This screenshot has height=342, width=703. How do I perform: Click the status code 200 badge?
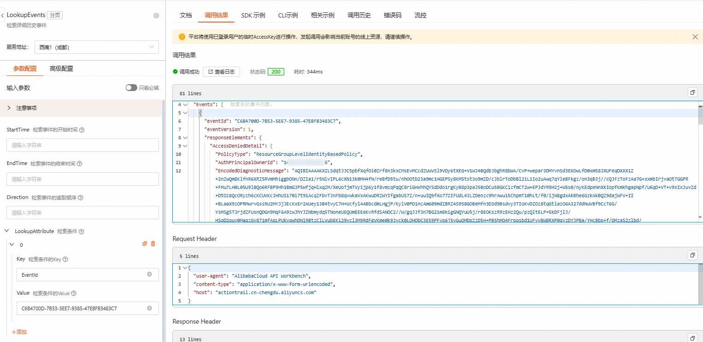[x=276, y=72]
